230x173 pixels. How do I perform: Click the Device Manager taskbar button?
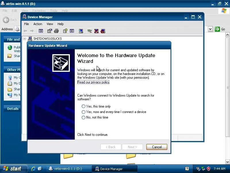115,169
